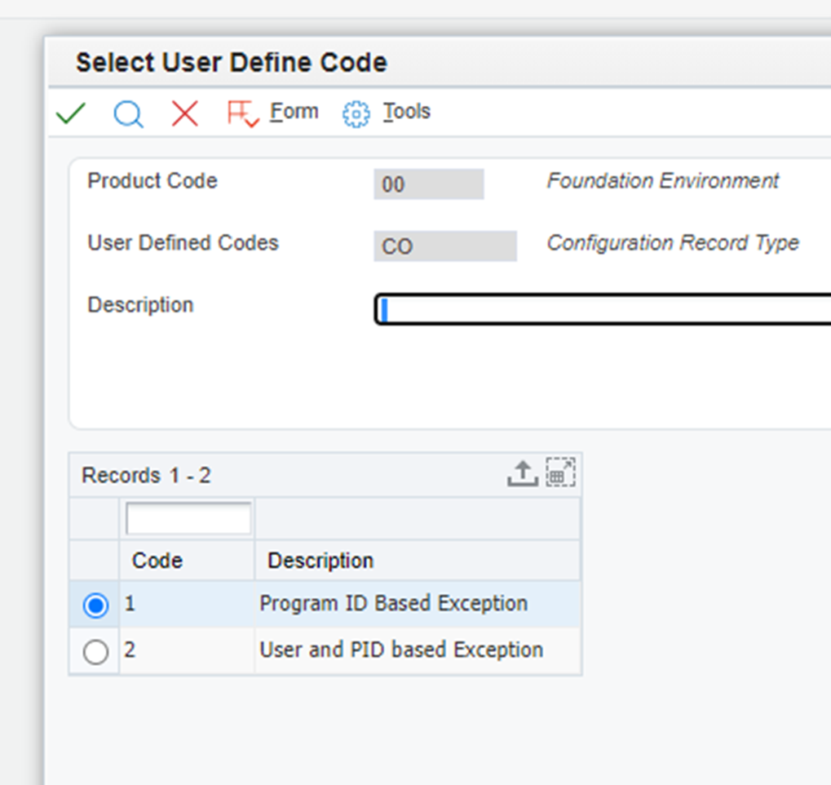Click the magnifier Find icon

pos(128,113)
